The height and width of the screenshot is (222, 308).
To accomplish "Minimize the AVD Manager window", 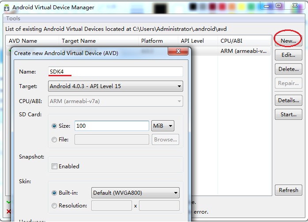I will 267,6.
